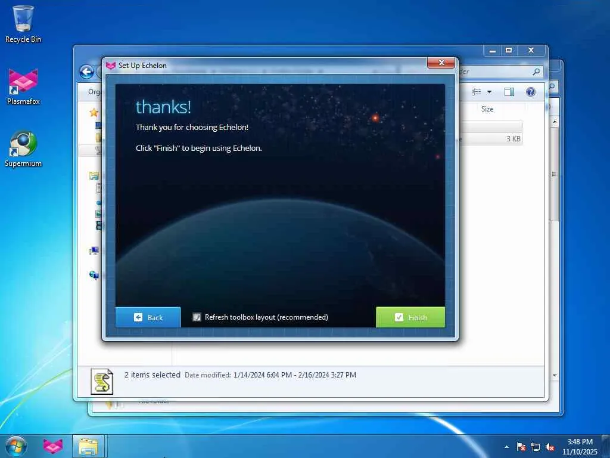Select the 3 KB file row
Image resolution: width=610 pixels, height=458 pixels.
(491, 139)
